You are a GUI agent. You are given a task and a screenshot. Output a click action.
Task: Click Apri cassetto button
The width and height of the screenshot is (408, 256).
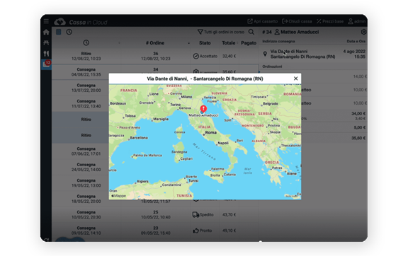[x=262, y=21]
